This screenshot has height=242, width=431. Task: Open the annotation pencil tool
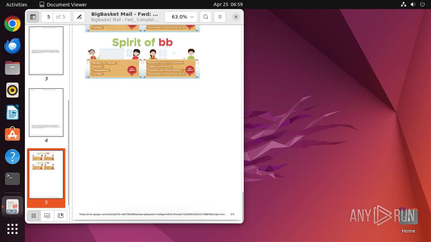[x=79, y=17]
